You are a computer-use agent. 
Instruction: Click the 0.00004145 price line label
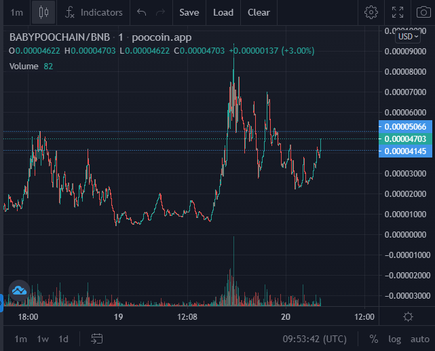(x=405, y=151)
